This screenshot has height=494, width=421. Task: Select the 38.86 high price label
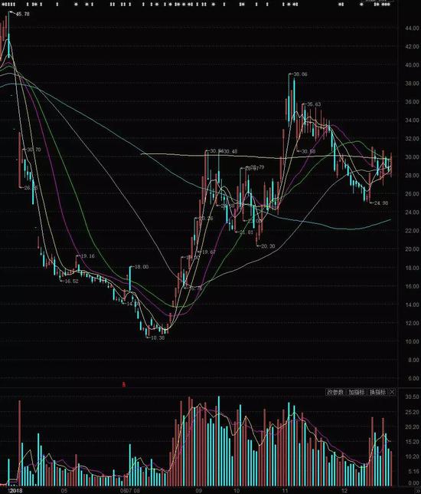(x=300, y=74)
